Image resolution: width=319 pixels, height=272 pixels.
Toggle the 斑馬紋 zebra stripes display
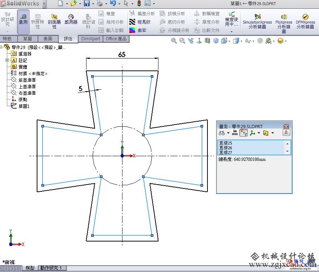point(140,22)
